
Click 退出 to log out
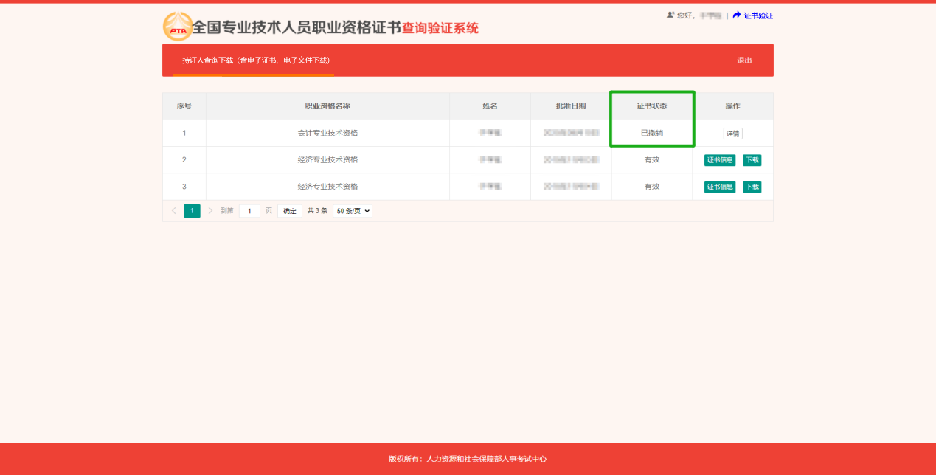coord(744,60)
